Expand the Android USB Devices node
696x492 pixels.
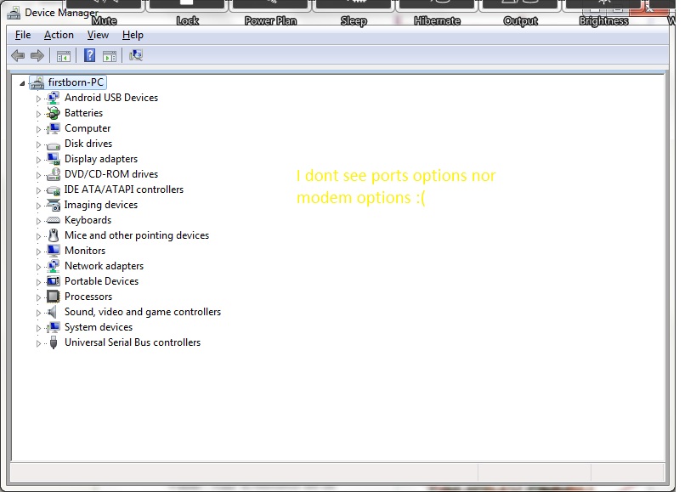(38, 99)
